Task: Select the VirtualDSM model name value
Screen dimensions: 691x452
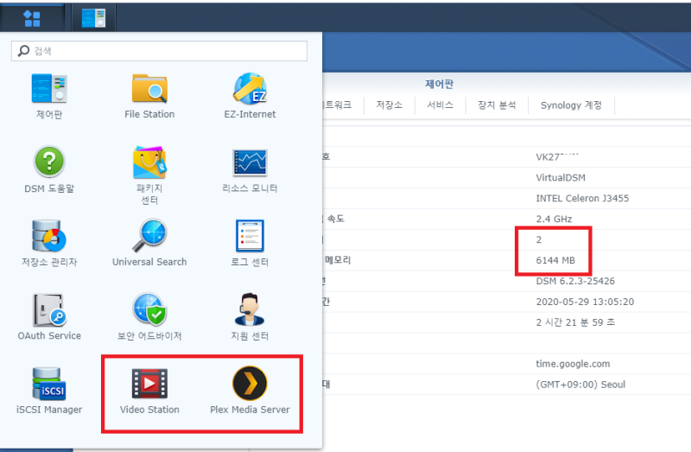Action: (x=560, y=178)
